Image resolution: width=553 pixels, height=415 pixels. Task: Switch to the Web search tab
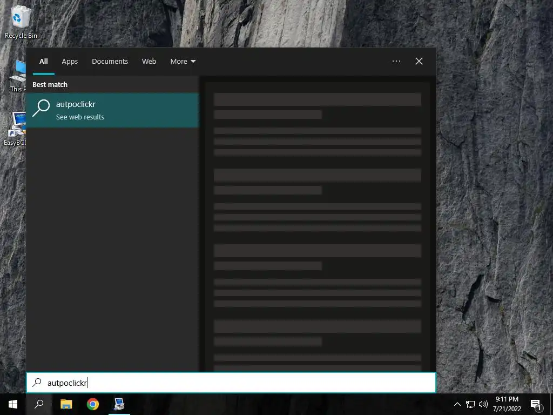coord(149,62)
